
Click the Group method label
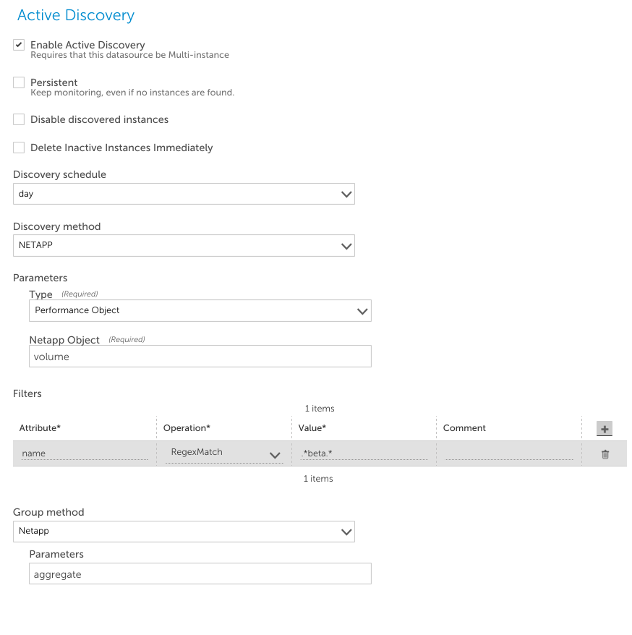(x=48, y=512)
